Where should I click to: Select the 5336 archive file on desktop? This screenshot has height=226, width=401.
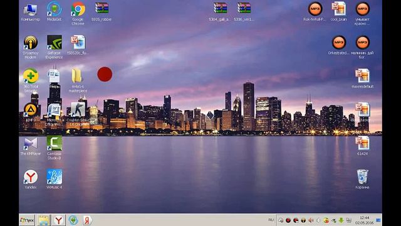[244, 12]
